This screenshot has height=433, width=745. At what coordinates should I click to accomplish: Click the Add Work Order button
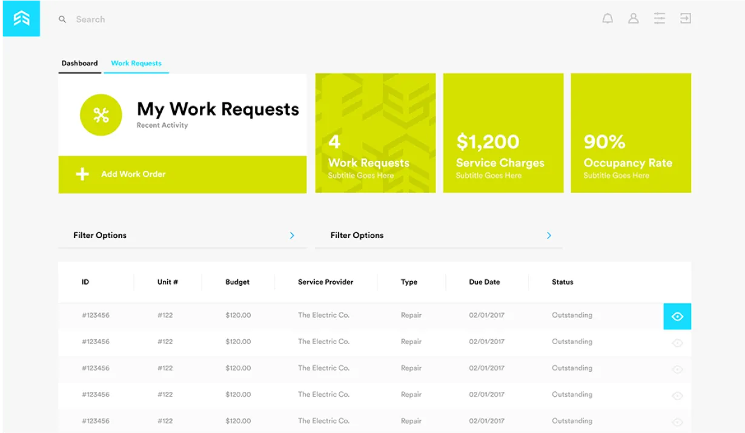pyautogui.click(x=182, y=174)
